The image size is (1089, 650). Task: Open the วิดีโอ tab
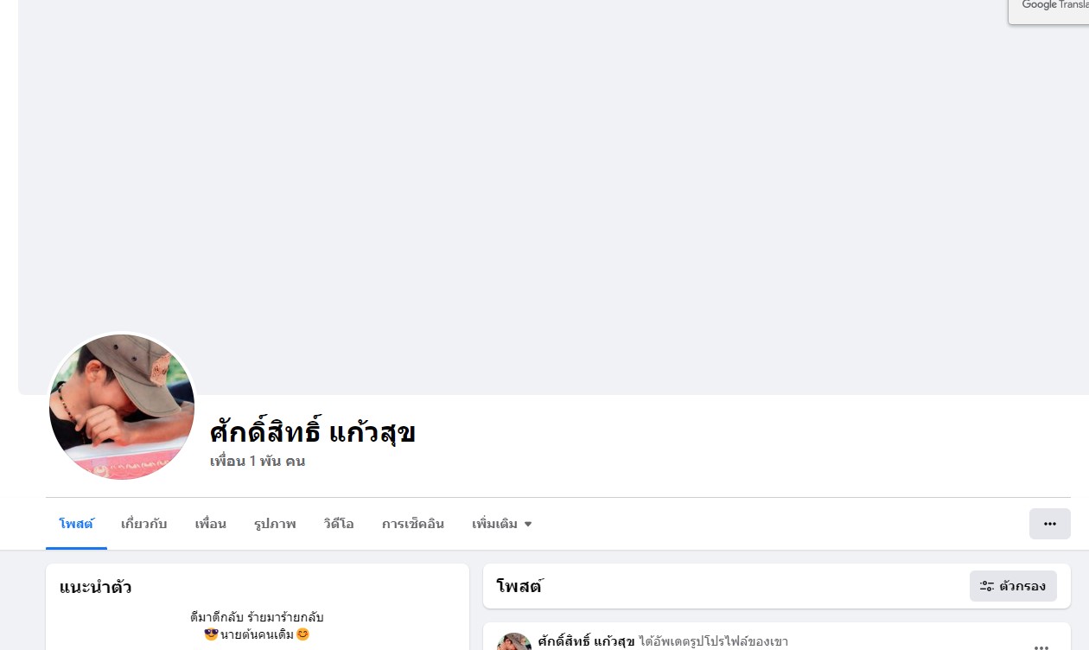tap(339, 524)
